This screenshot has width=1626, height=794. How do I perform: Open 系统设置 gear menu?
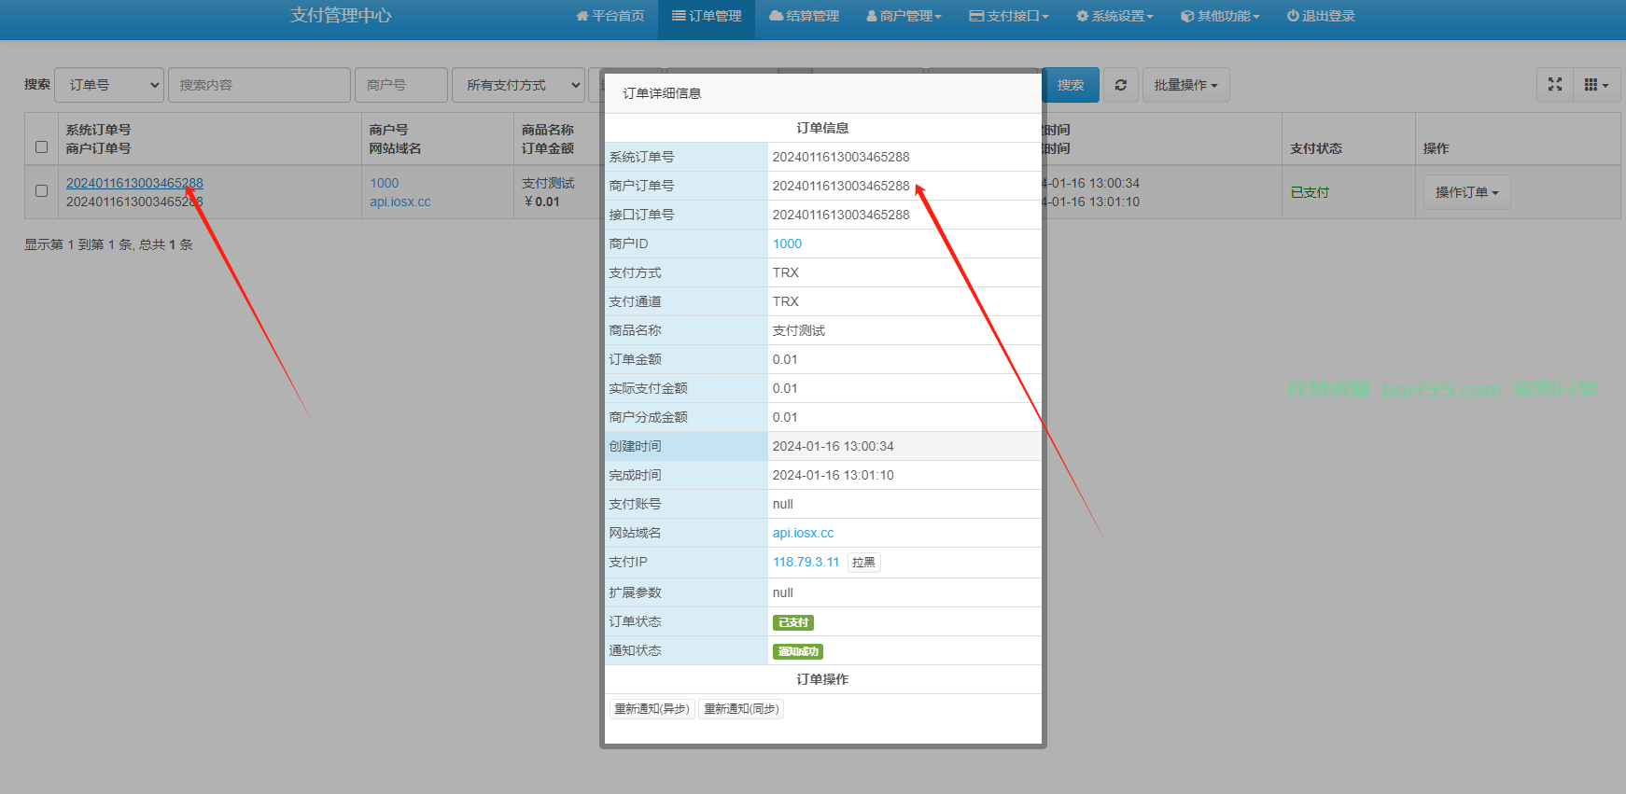(x=1114, y=16)
